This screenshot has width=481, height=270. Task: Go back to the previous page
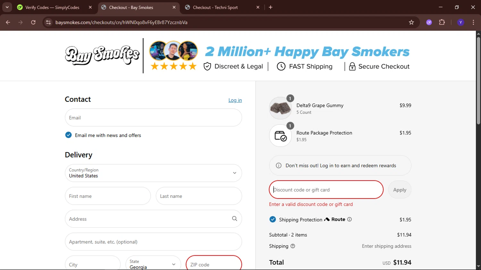(8, 22)
